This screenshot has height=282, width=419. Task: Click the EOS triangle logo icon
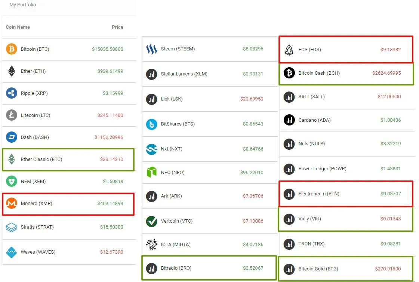coord(289,50)
